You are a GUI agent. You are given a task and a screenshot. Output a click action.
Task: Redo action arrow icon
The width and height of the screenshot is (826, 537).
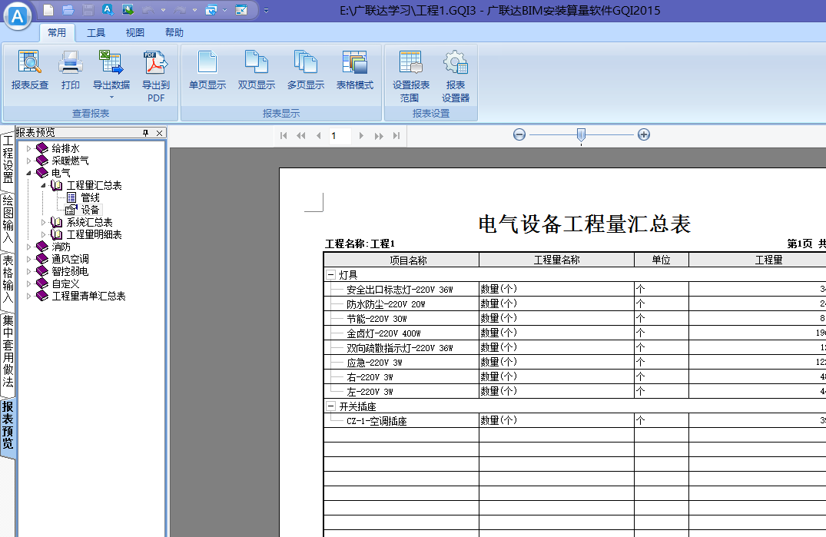180,10
